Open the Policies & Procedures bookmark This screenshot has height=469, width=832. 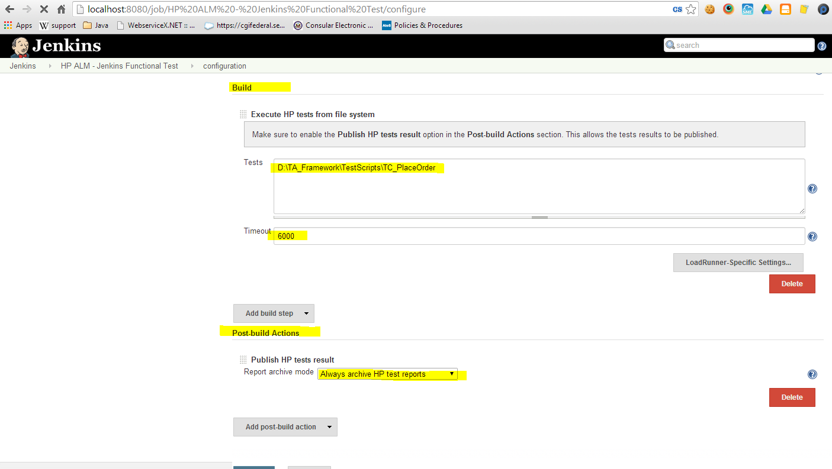click(x=422, y=25)
